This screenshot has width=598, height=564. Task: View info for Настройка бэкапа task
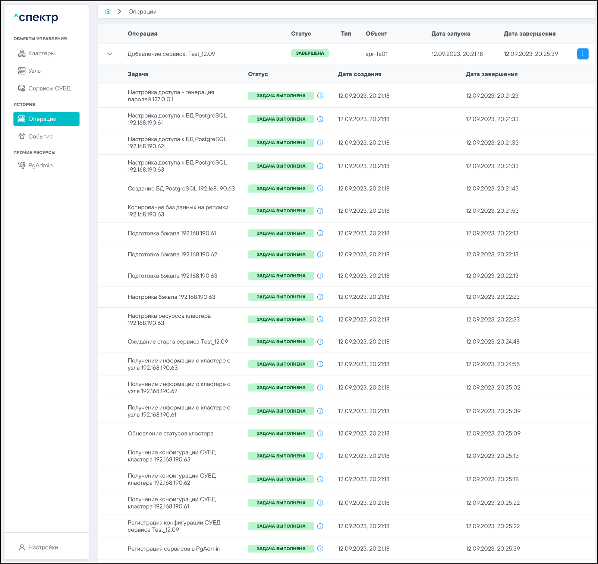pyautogui.click(x=320, y=297)
